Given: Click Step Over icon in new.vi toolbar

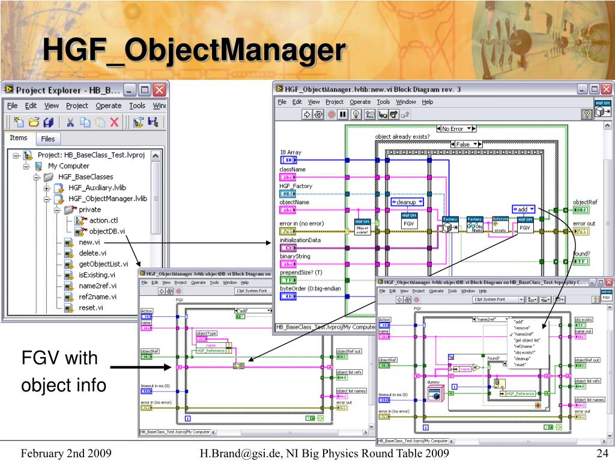Looking at the screenshot, I should pos(394,115).
